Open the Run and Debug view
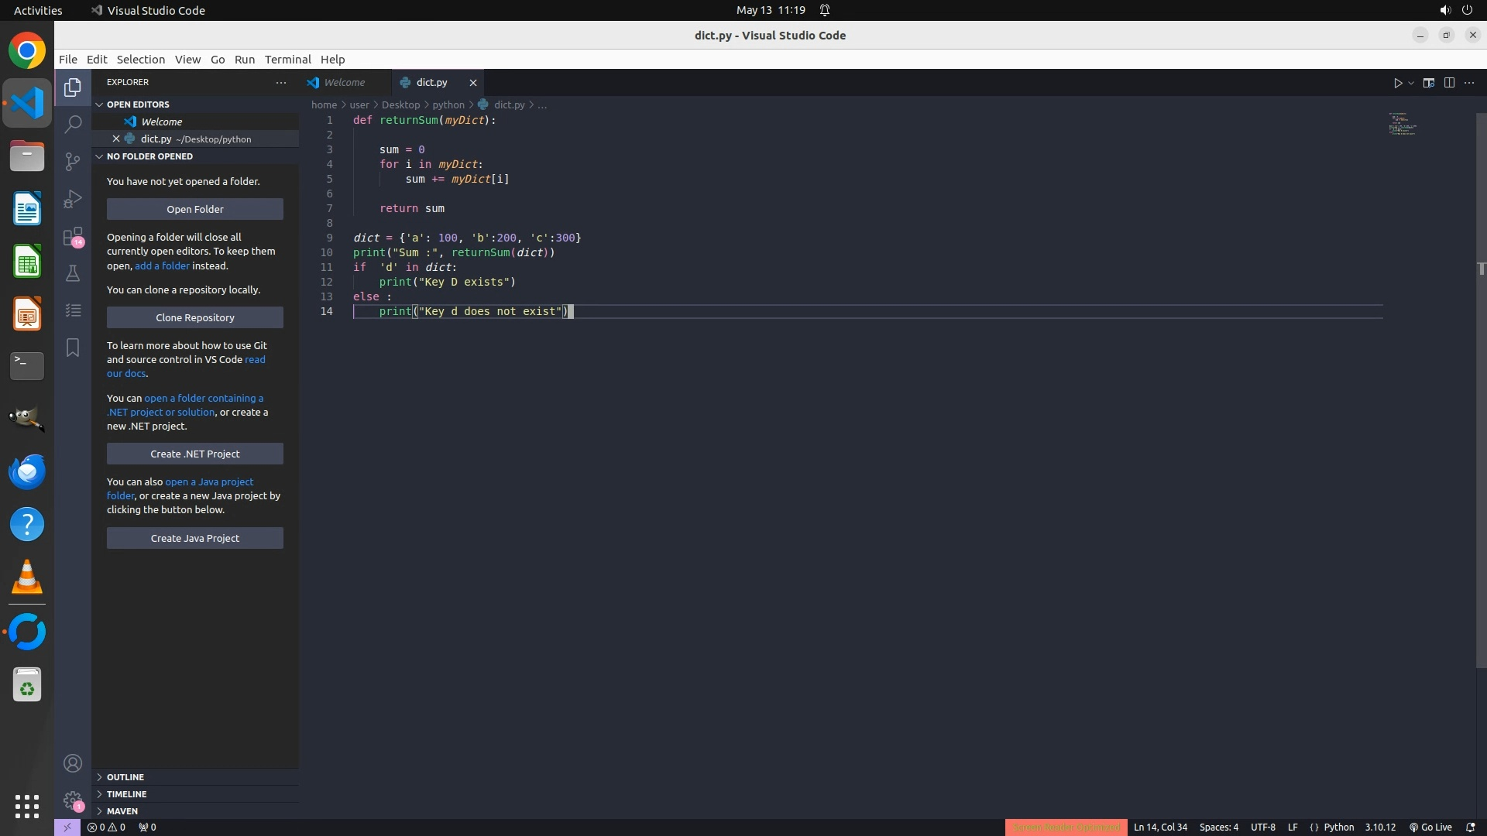The image size is (1487, 836). pyautogui.click(x=73, y=199)
